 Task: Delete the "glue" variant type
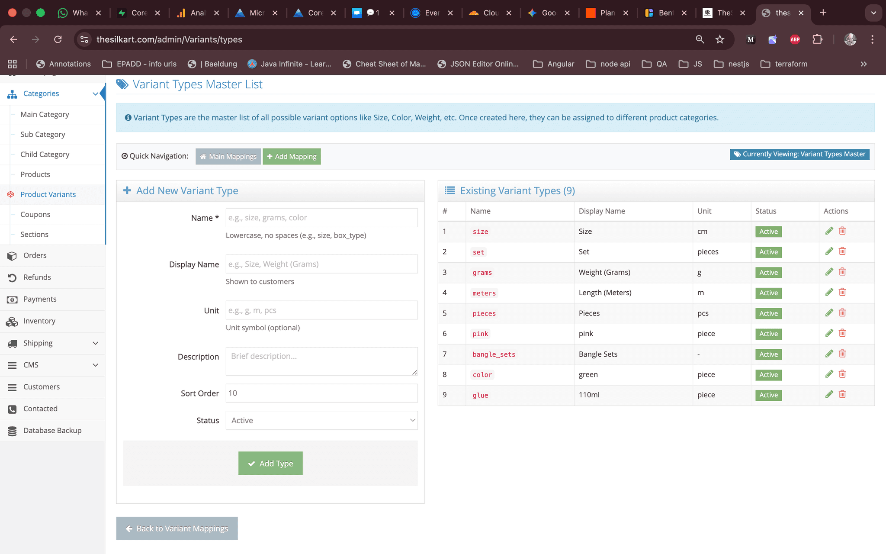[x=842, y=394]
